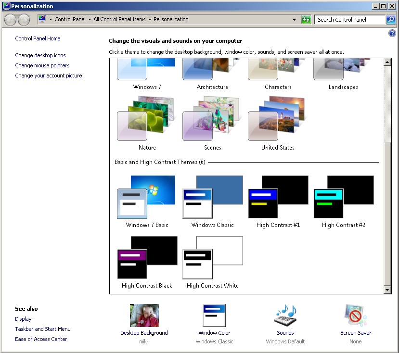Viewport: 399px width, 353px height.
Task: Open Change mouse pointers link
Action: (42, 65)
